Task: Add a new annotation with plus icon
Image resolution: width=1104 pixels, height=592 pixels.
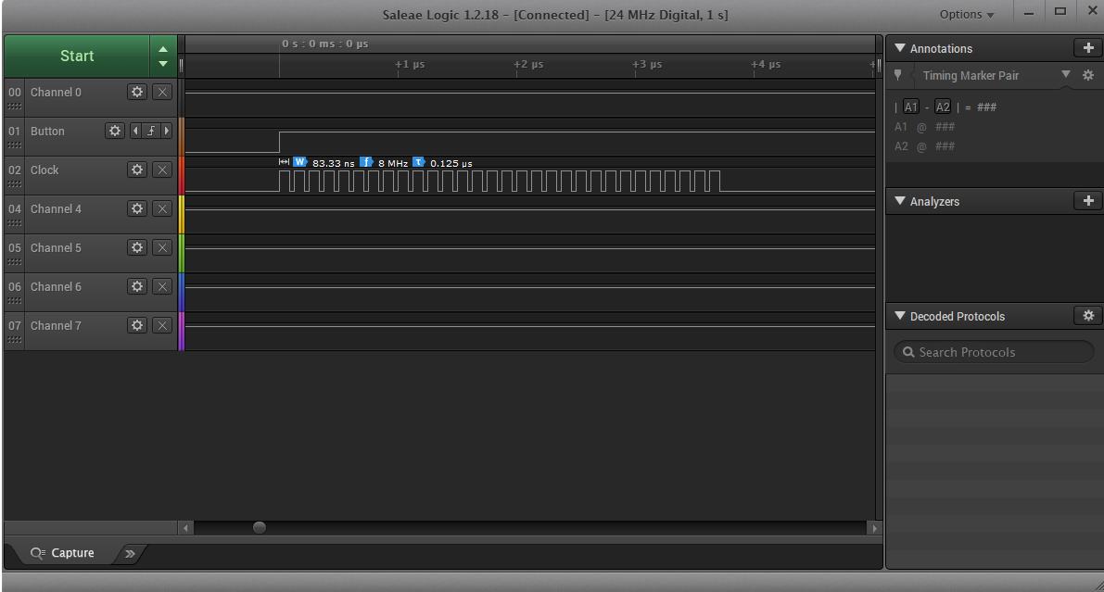Action: tap(1087, 48)
